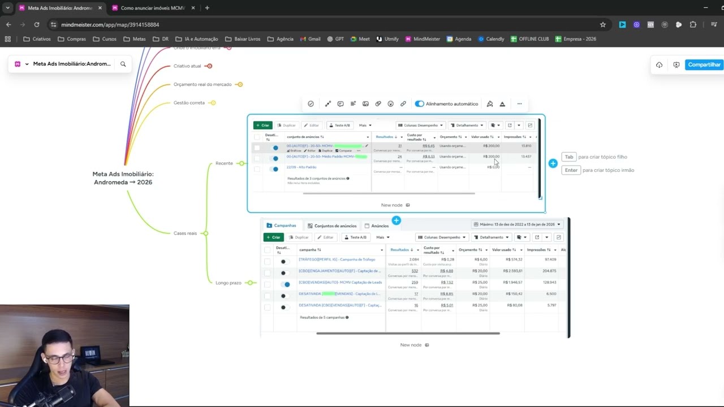Toggle Alinhamento automático switch
This screenshot has height=407, width=724.
[419, 104]
